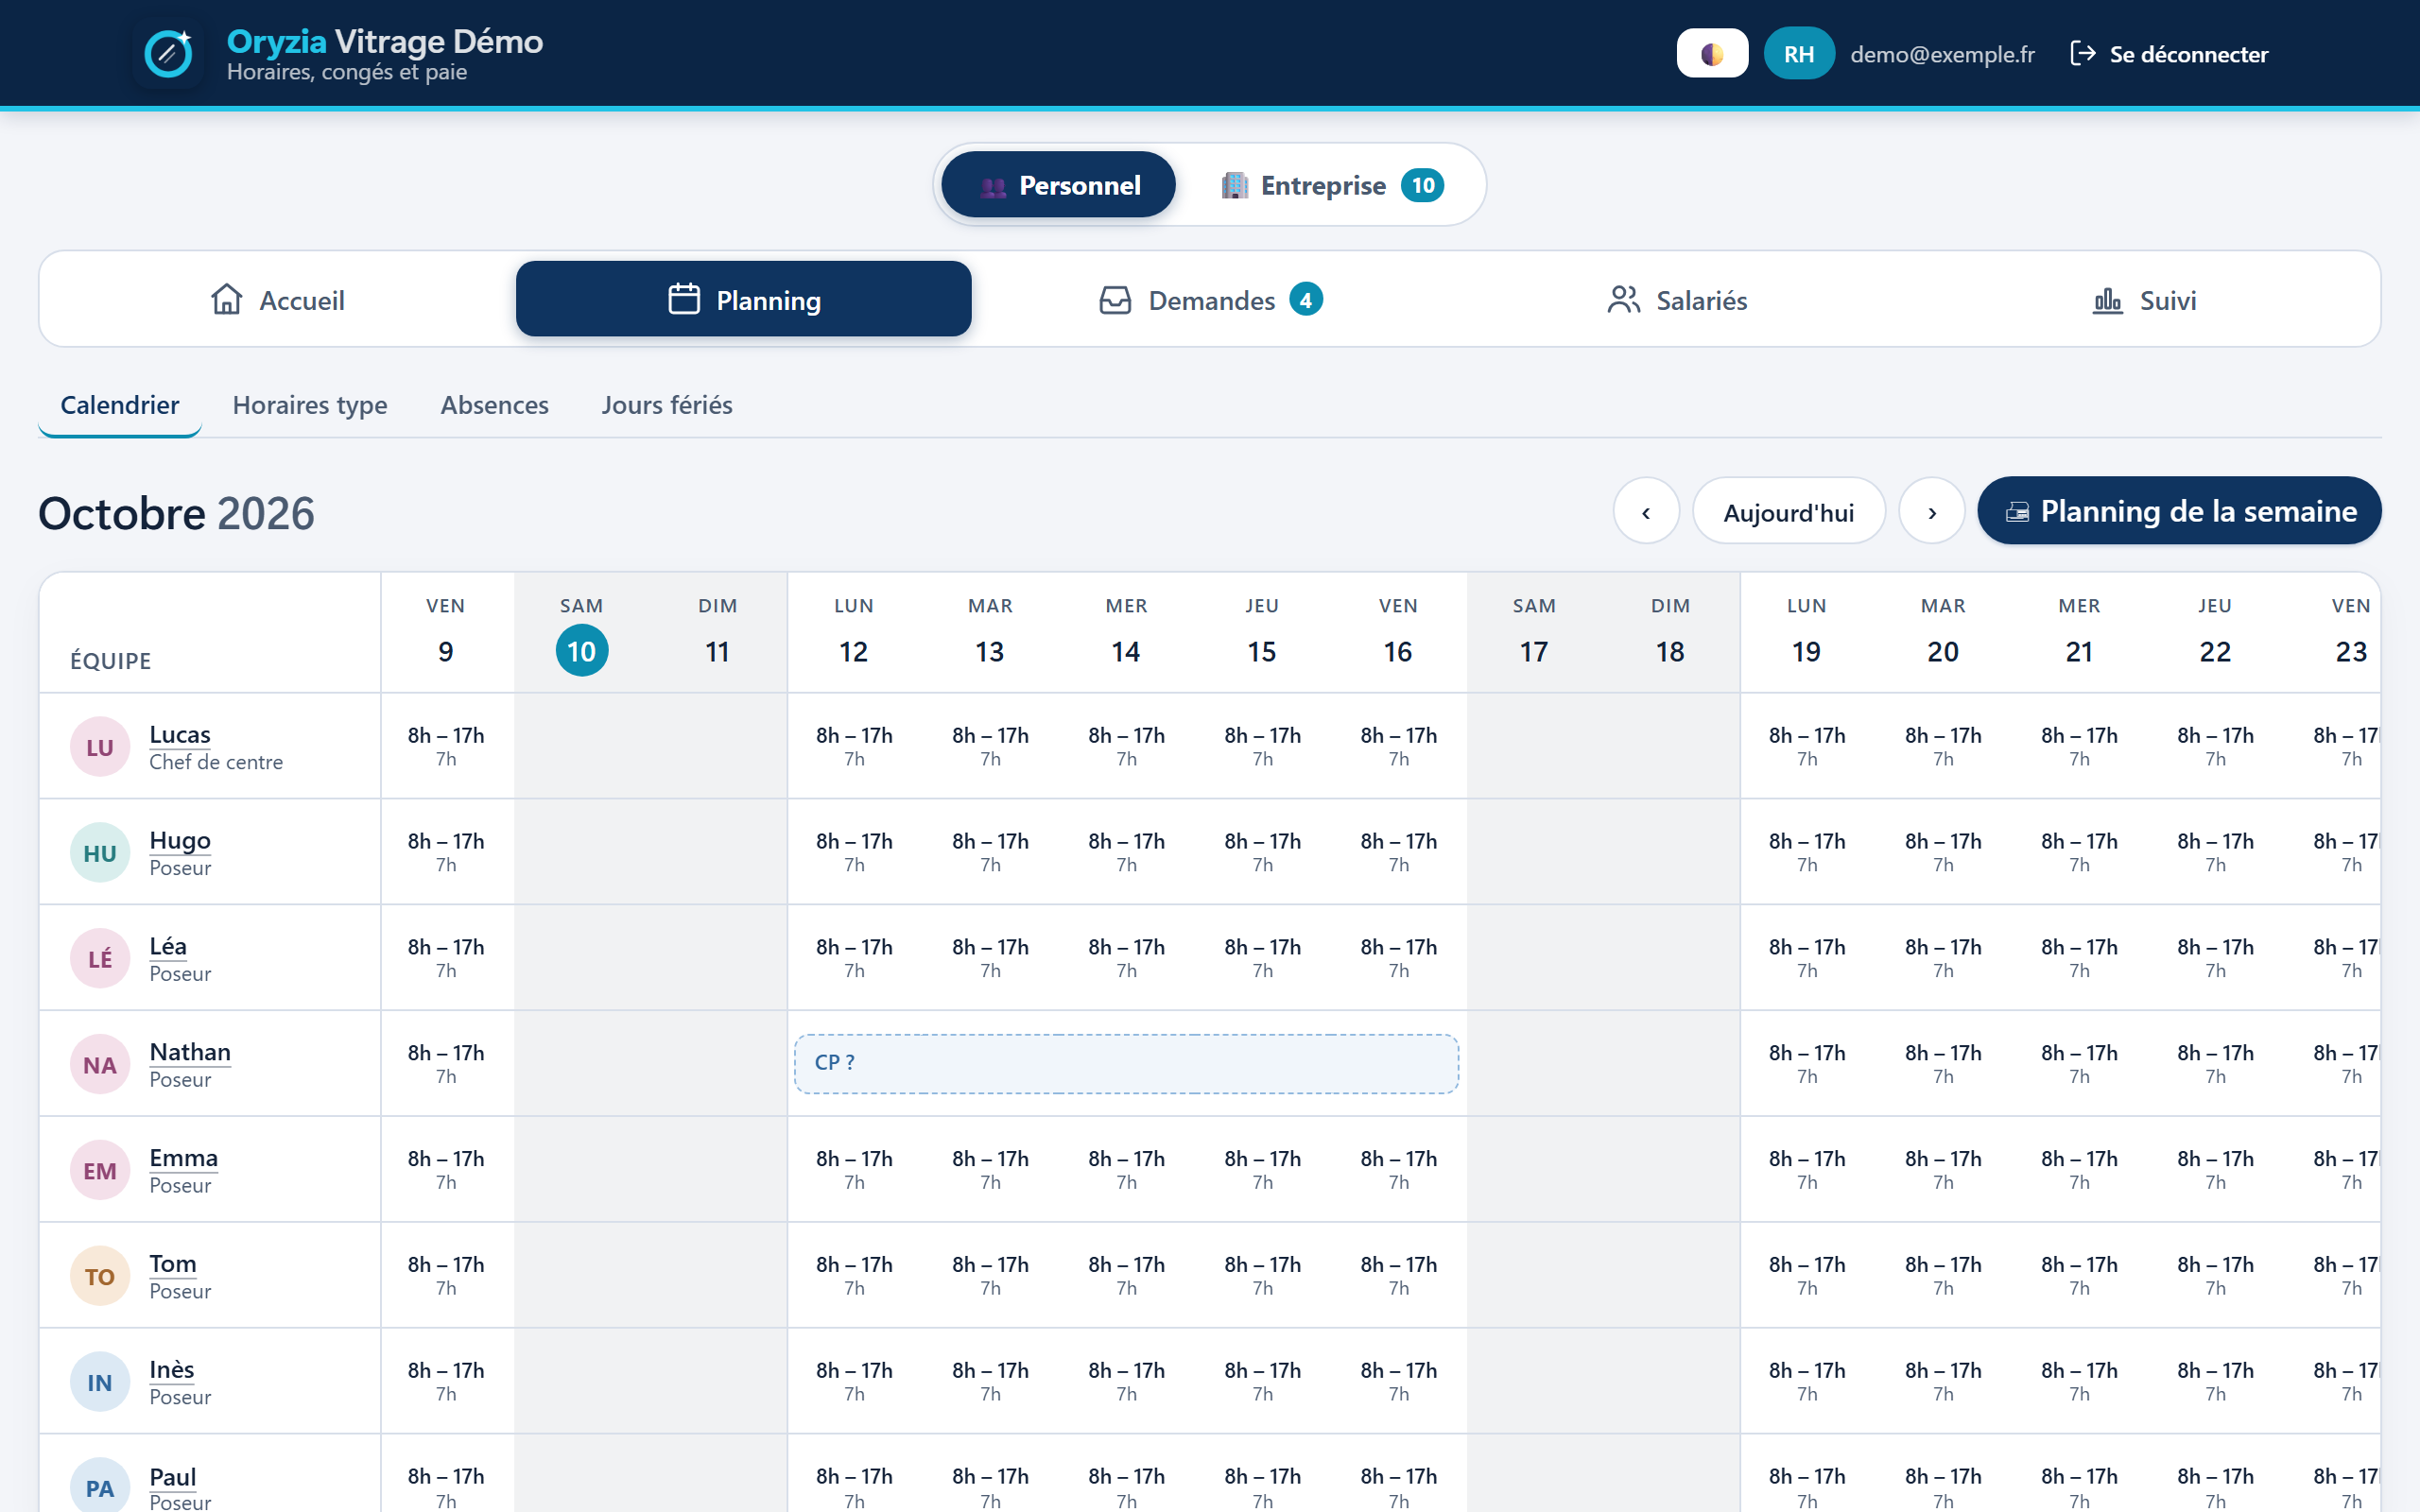This screenshot has width=2420, height=1512.
Task: Click the TO avatar for Tom
Action: [100, 1277]
